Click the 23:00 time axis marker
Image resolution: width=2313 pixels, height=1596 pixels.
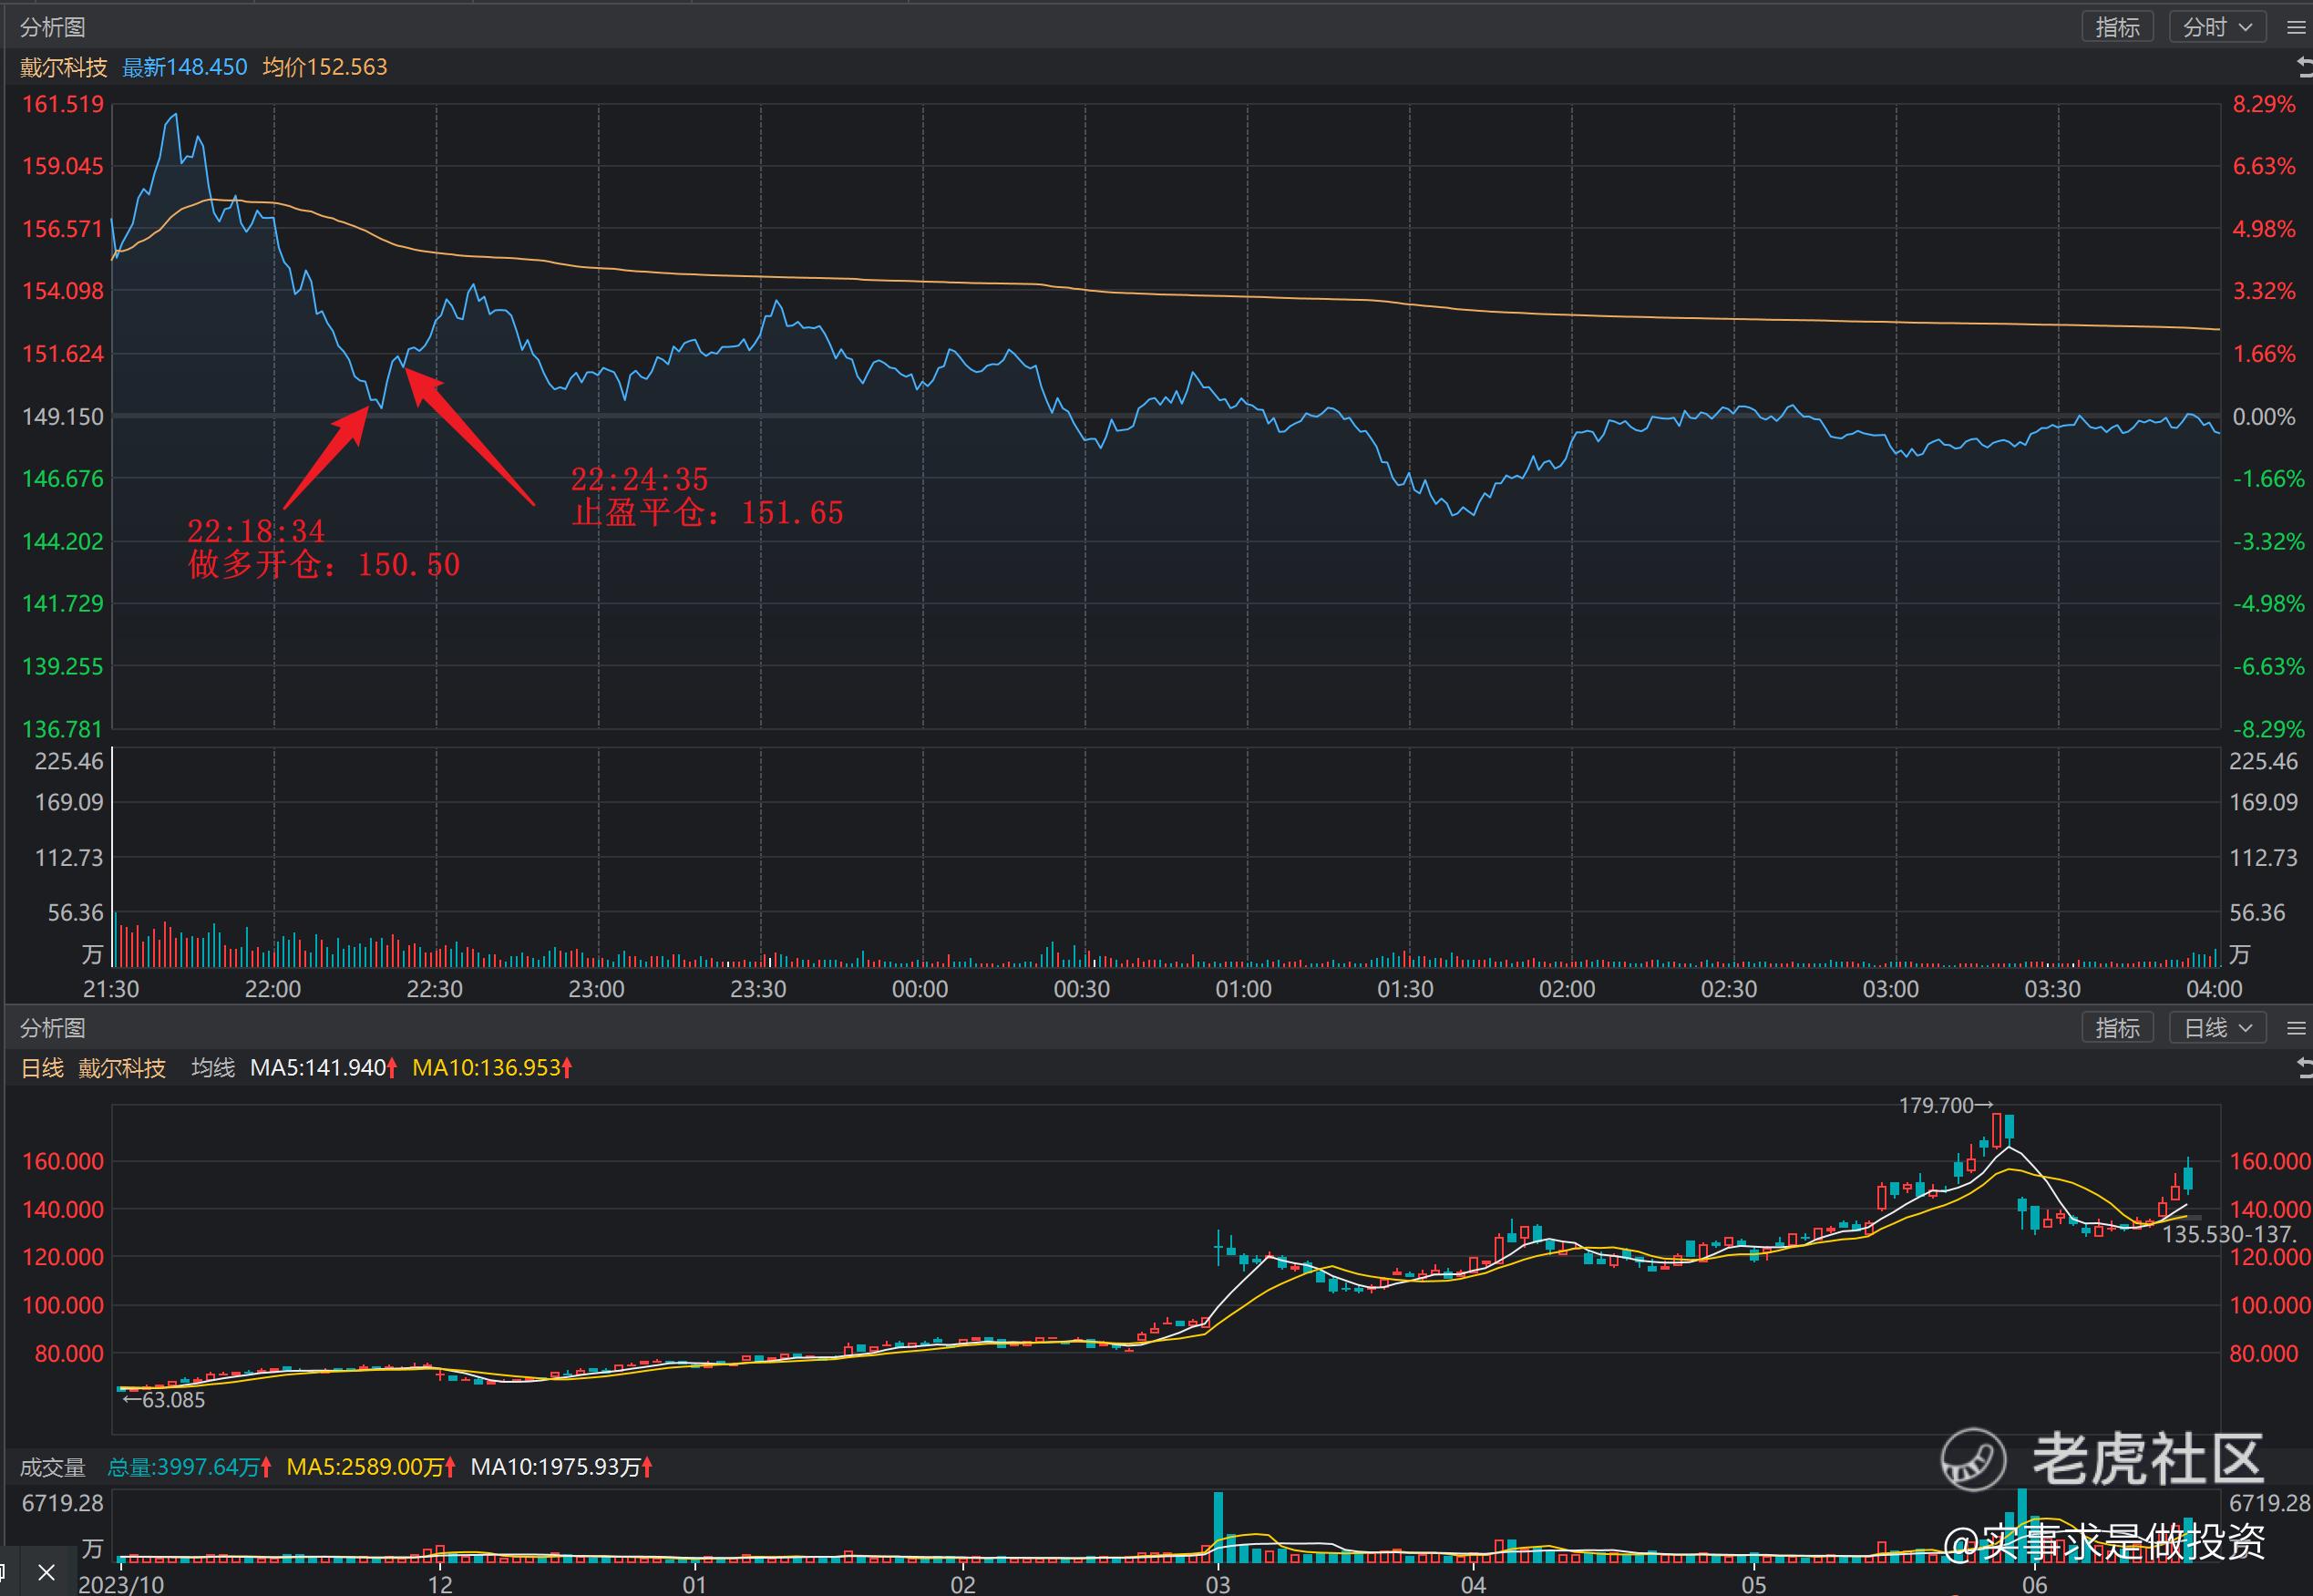597,989
